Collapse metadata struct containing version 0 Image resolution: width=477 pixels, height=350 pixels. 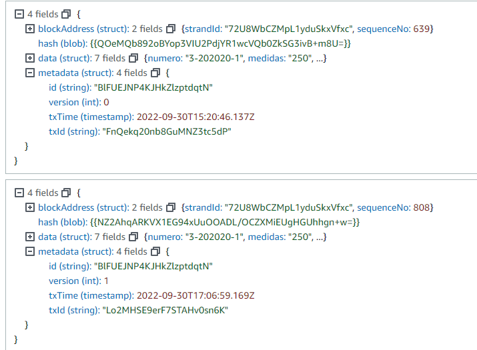tap(29, 73)
